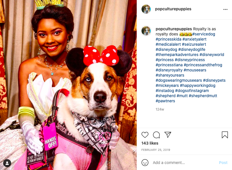Click the caption profile avatar

146,31
